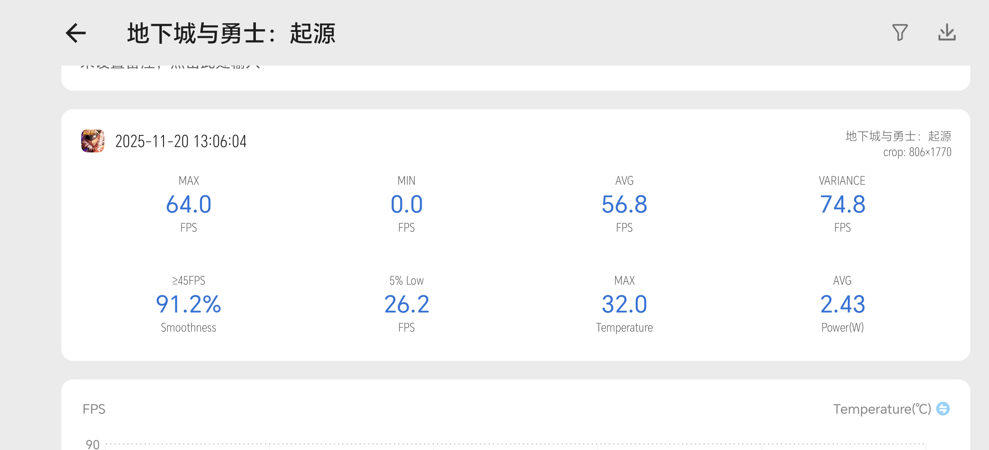Toggle the Temperature(℃) swap icon
This screenshot has width=989, height=450.
click(x=942, y=408)
